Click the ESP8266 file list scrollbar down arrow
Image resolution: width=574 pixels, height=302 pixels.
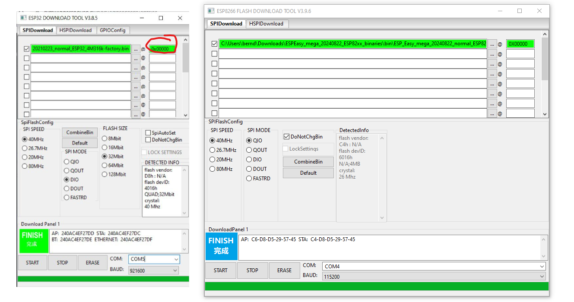(x=545, y=114)
